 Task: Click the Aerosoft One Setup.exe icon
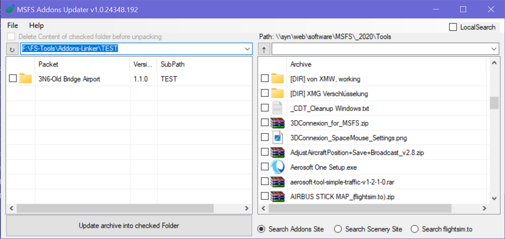click(277, 167)
